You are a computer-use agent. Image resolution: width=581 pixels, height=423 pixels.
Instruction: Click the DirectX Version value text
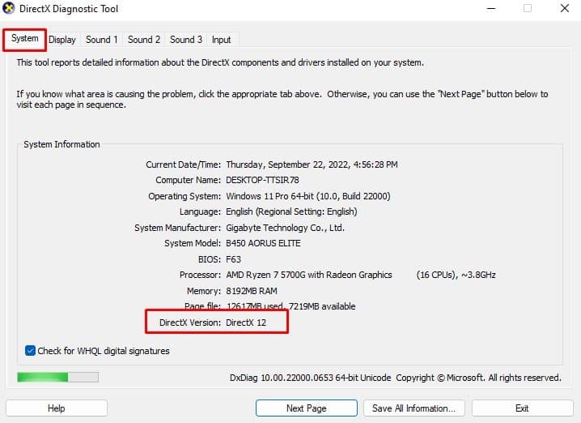coord(246,323)
